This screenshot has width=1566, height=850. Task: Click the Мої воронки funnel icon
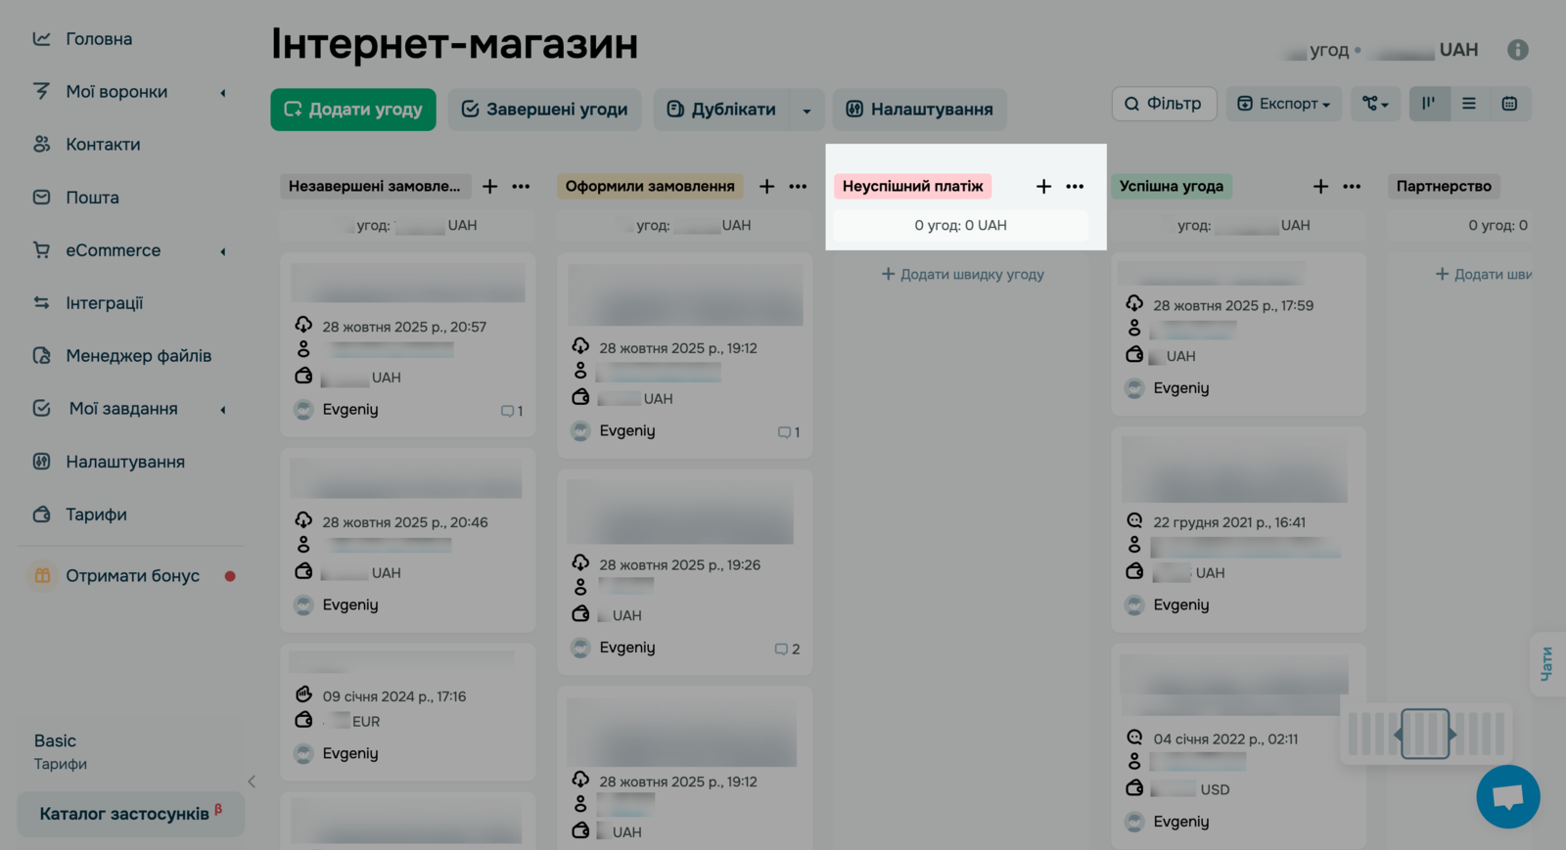coord(41,92)
